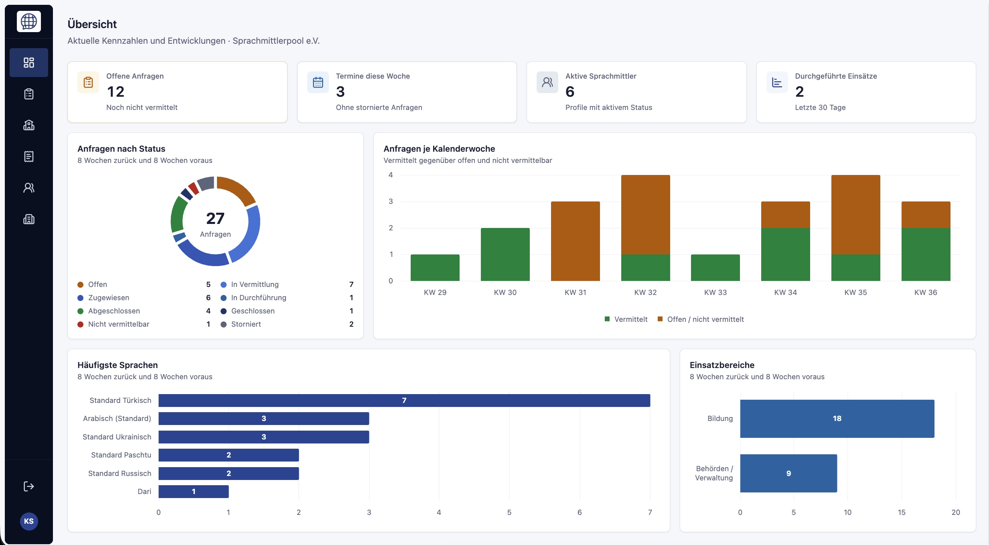The width and height of the screenshot is (989, 545).
Task: Click the 'Standard Paschtu' axis label
Action: [x=121, y=455]
